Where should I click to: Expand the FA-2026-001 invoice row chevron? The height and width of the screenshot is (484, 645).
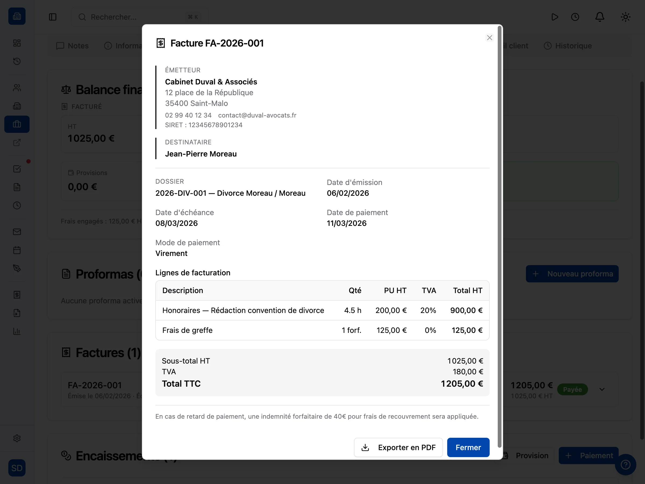point(602,389)
